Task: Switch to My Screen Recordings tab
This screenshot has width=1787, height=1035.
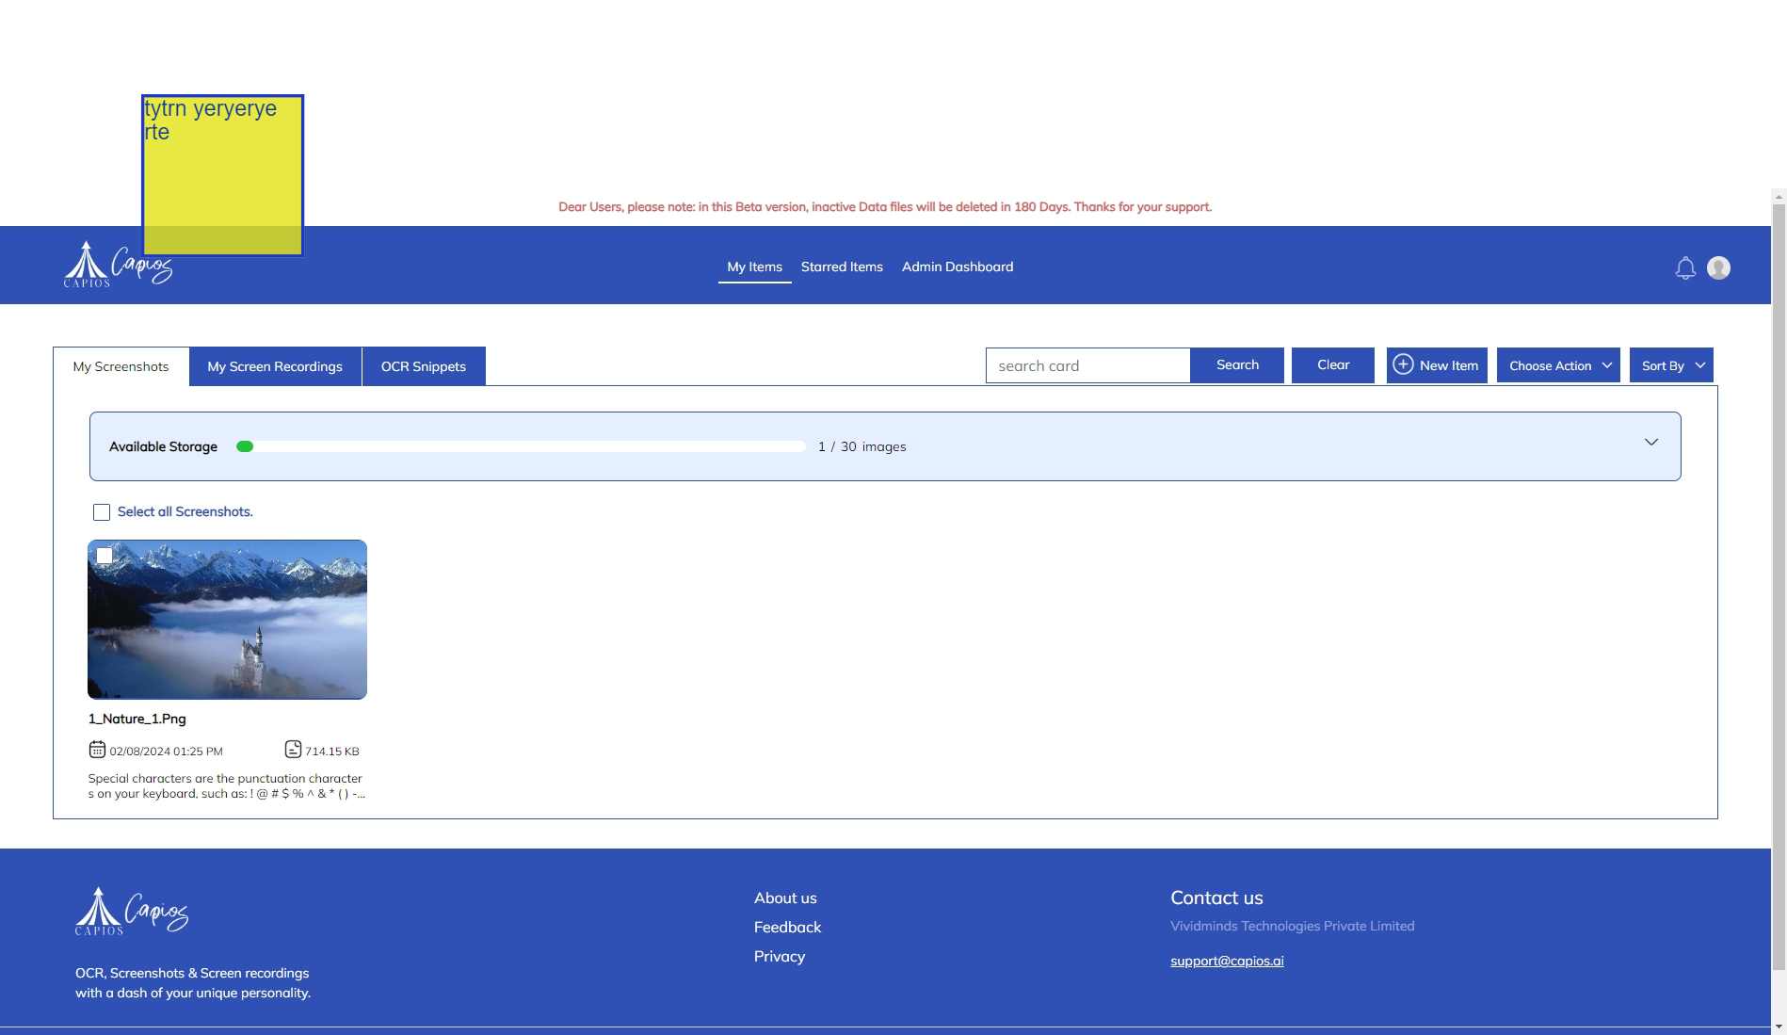Action: click(275, 366)
